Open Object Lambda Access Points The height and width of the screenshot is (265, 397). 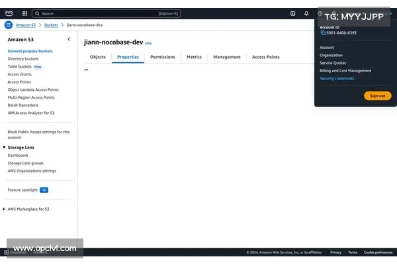tap(33, 90)
